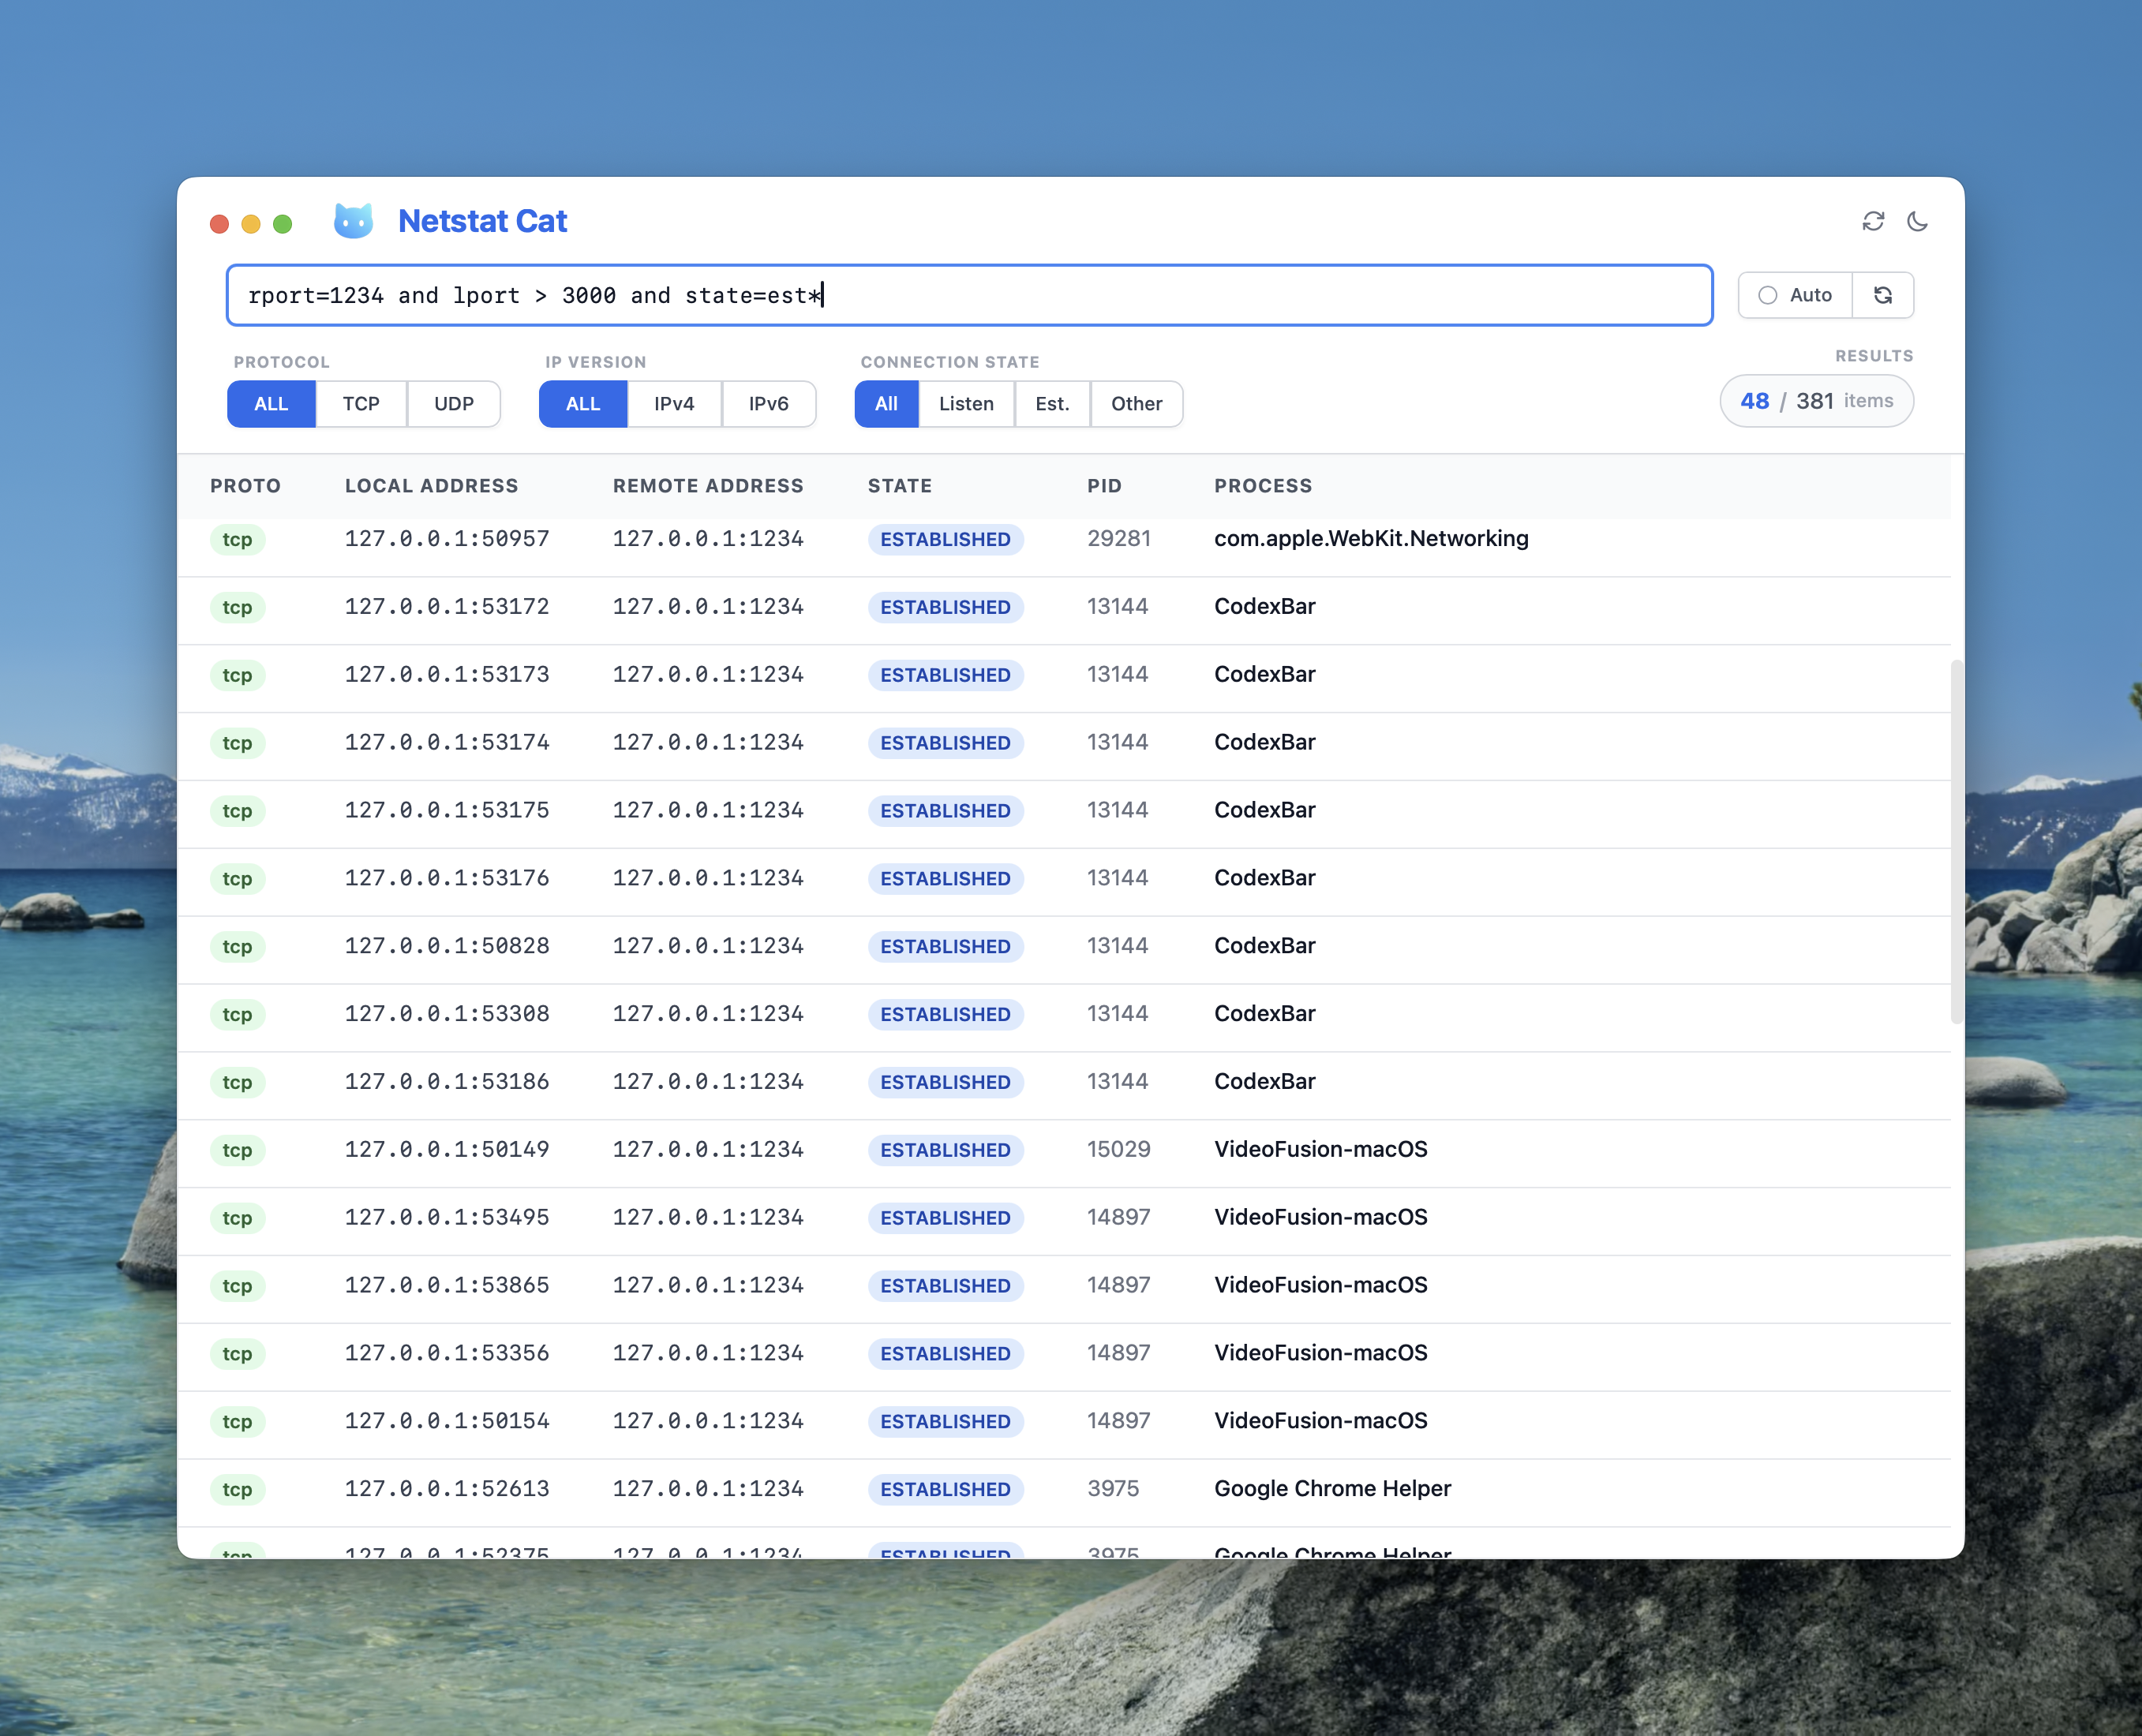This screenshot has height=1736, width=2142.
Task: Click the reload icon next to Auto
Action: point(1883,295)
